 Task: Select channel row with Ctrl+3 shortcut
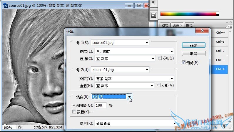point(219,60)
